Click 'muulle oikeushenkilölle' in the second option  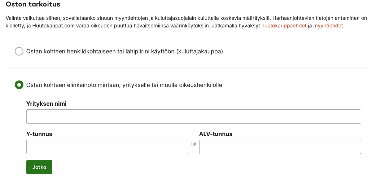(x=191, y=85)
